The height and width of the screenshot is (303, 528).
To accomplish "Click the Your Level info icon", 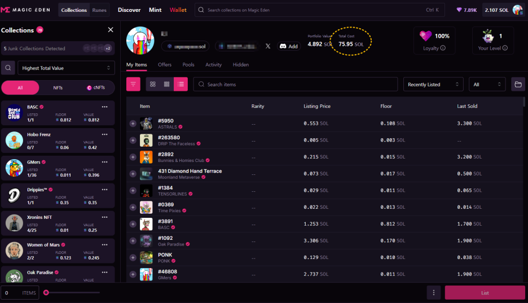I will coord(505,48).
